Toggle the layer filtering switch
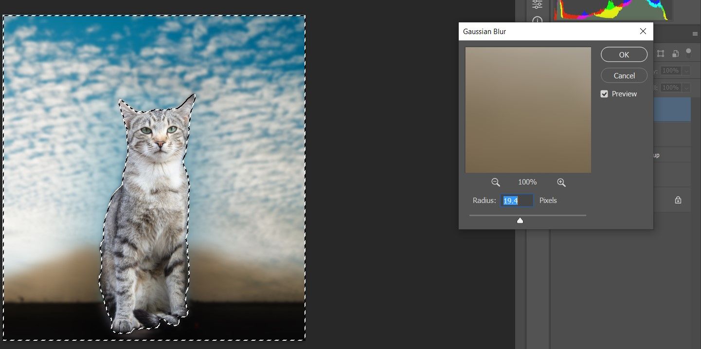Screen dimensions: 701x349 [x=688, y=53]
